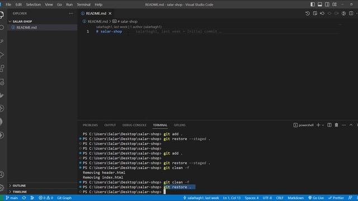The image size is (358, 201).
Task: Click salarhagh1, last week blame status
Action: 201,198
